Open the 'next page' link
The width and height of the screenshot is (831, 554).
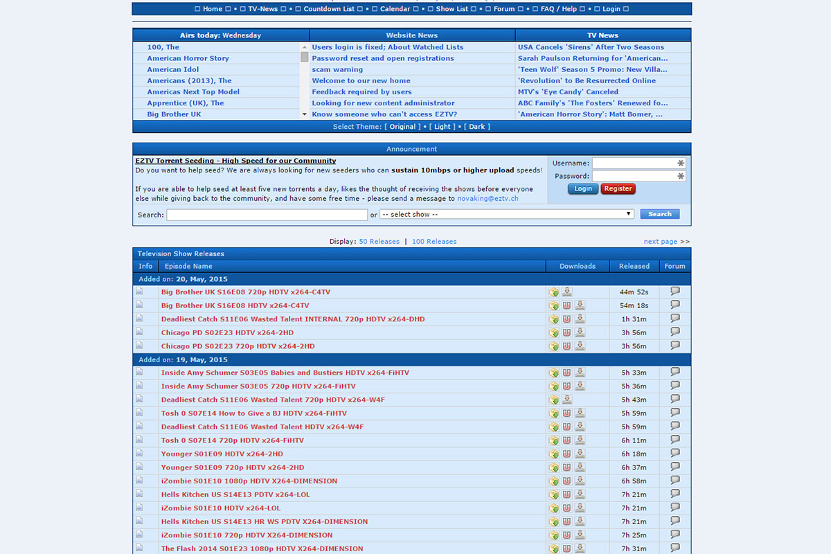(660, 242)
